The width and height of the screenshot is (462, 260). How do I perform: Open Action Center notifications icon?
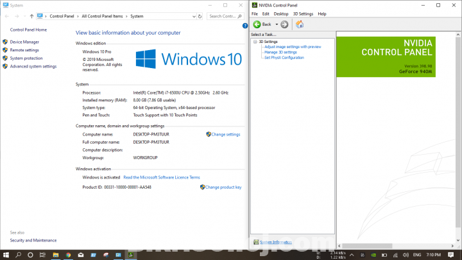pyautogui.click(x=451, y=255)
